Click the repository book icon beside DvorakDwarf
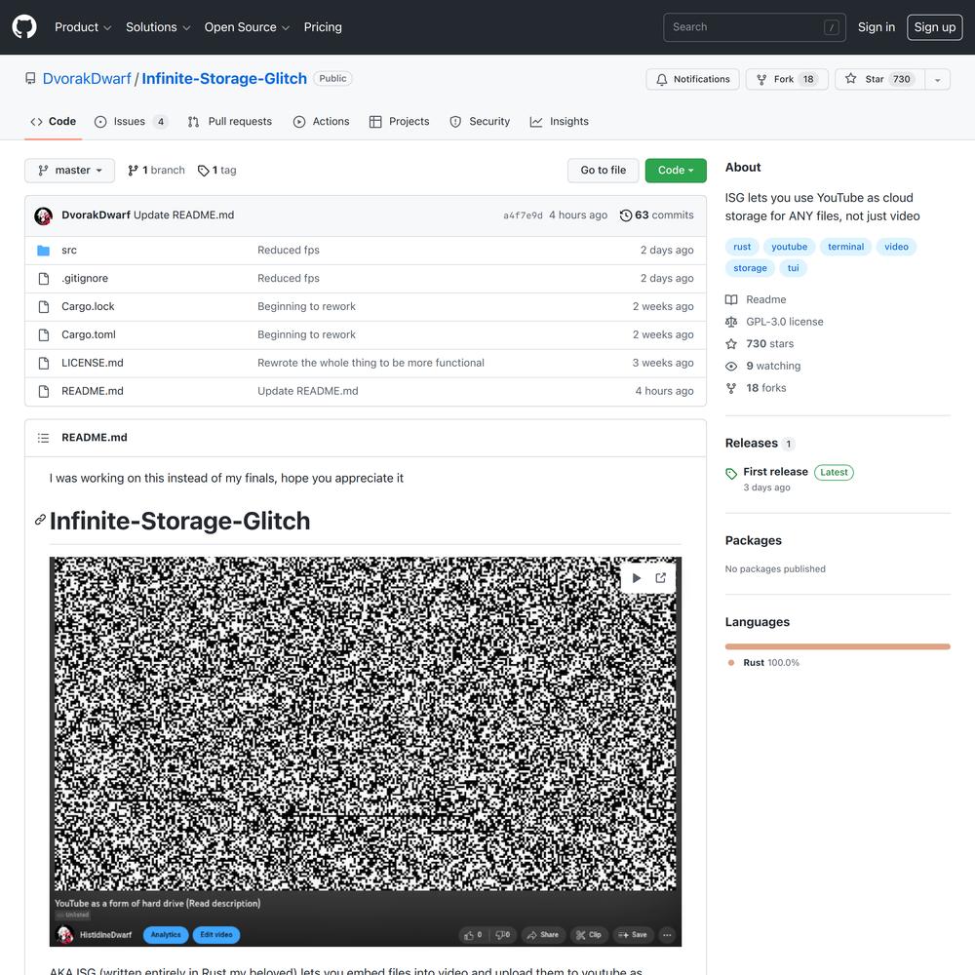The image size is (975, 975). [30, 78]
